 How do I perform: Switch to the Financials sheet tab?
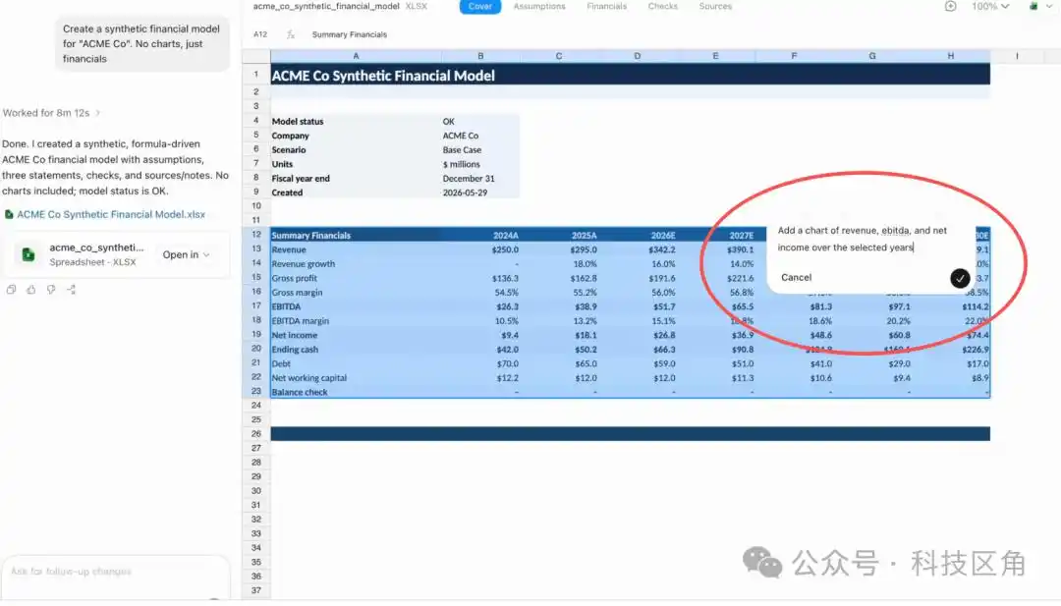[x=606, y=6]
